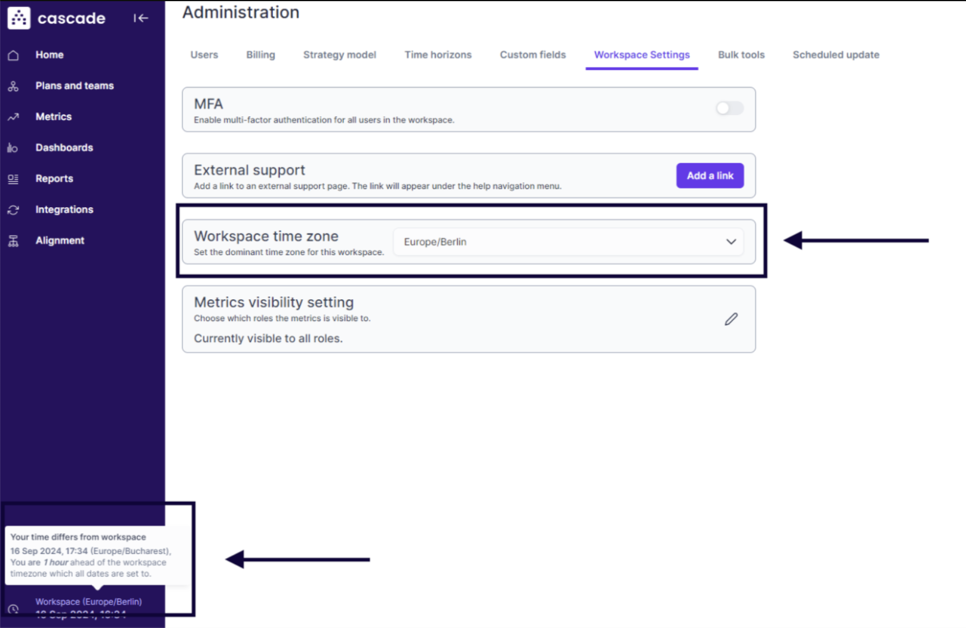Click the Workspace (Europe/Berlin) link
The height and width of the screenshot is (628, 966).
coord(89,602)
